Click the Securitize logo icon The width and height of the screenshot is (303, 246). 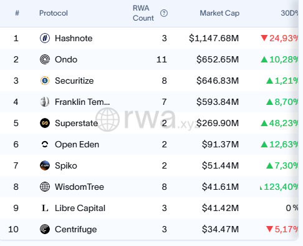click(x=45, y=81)
